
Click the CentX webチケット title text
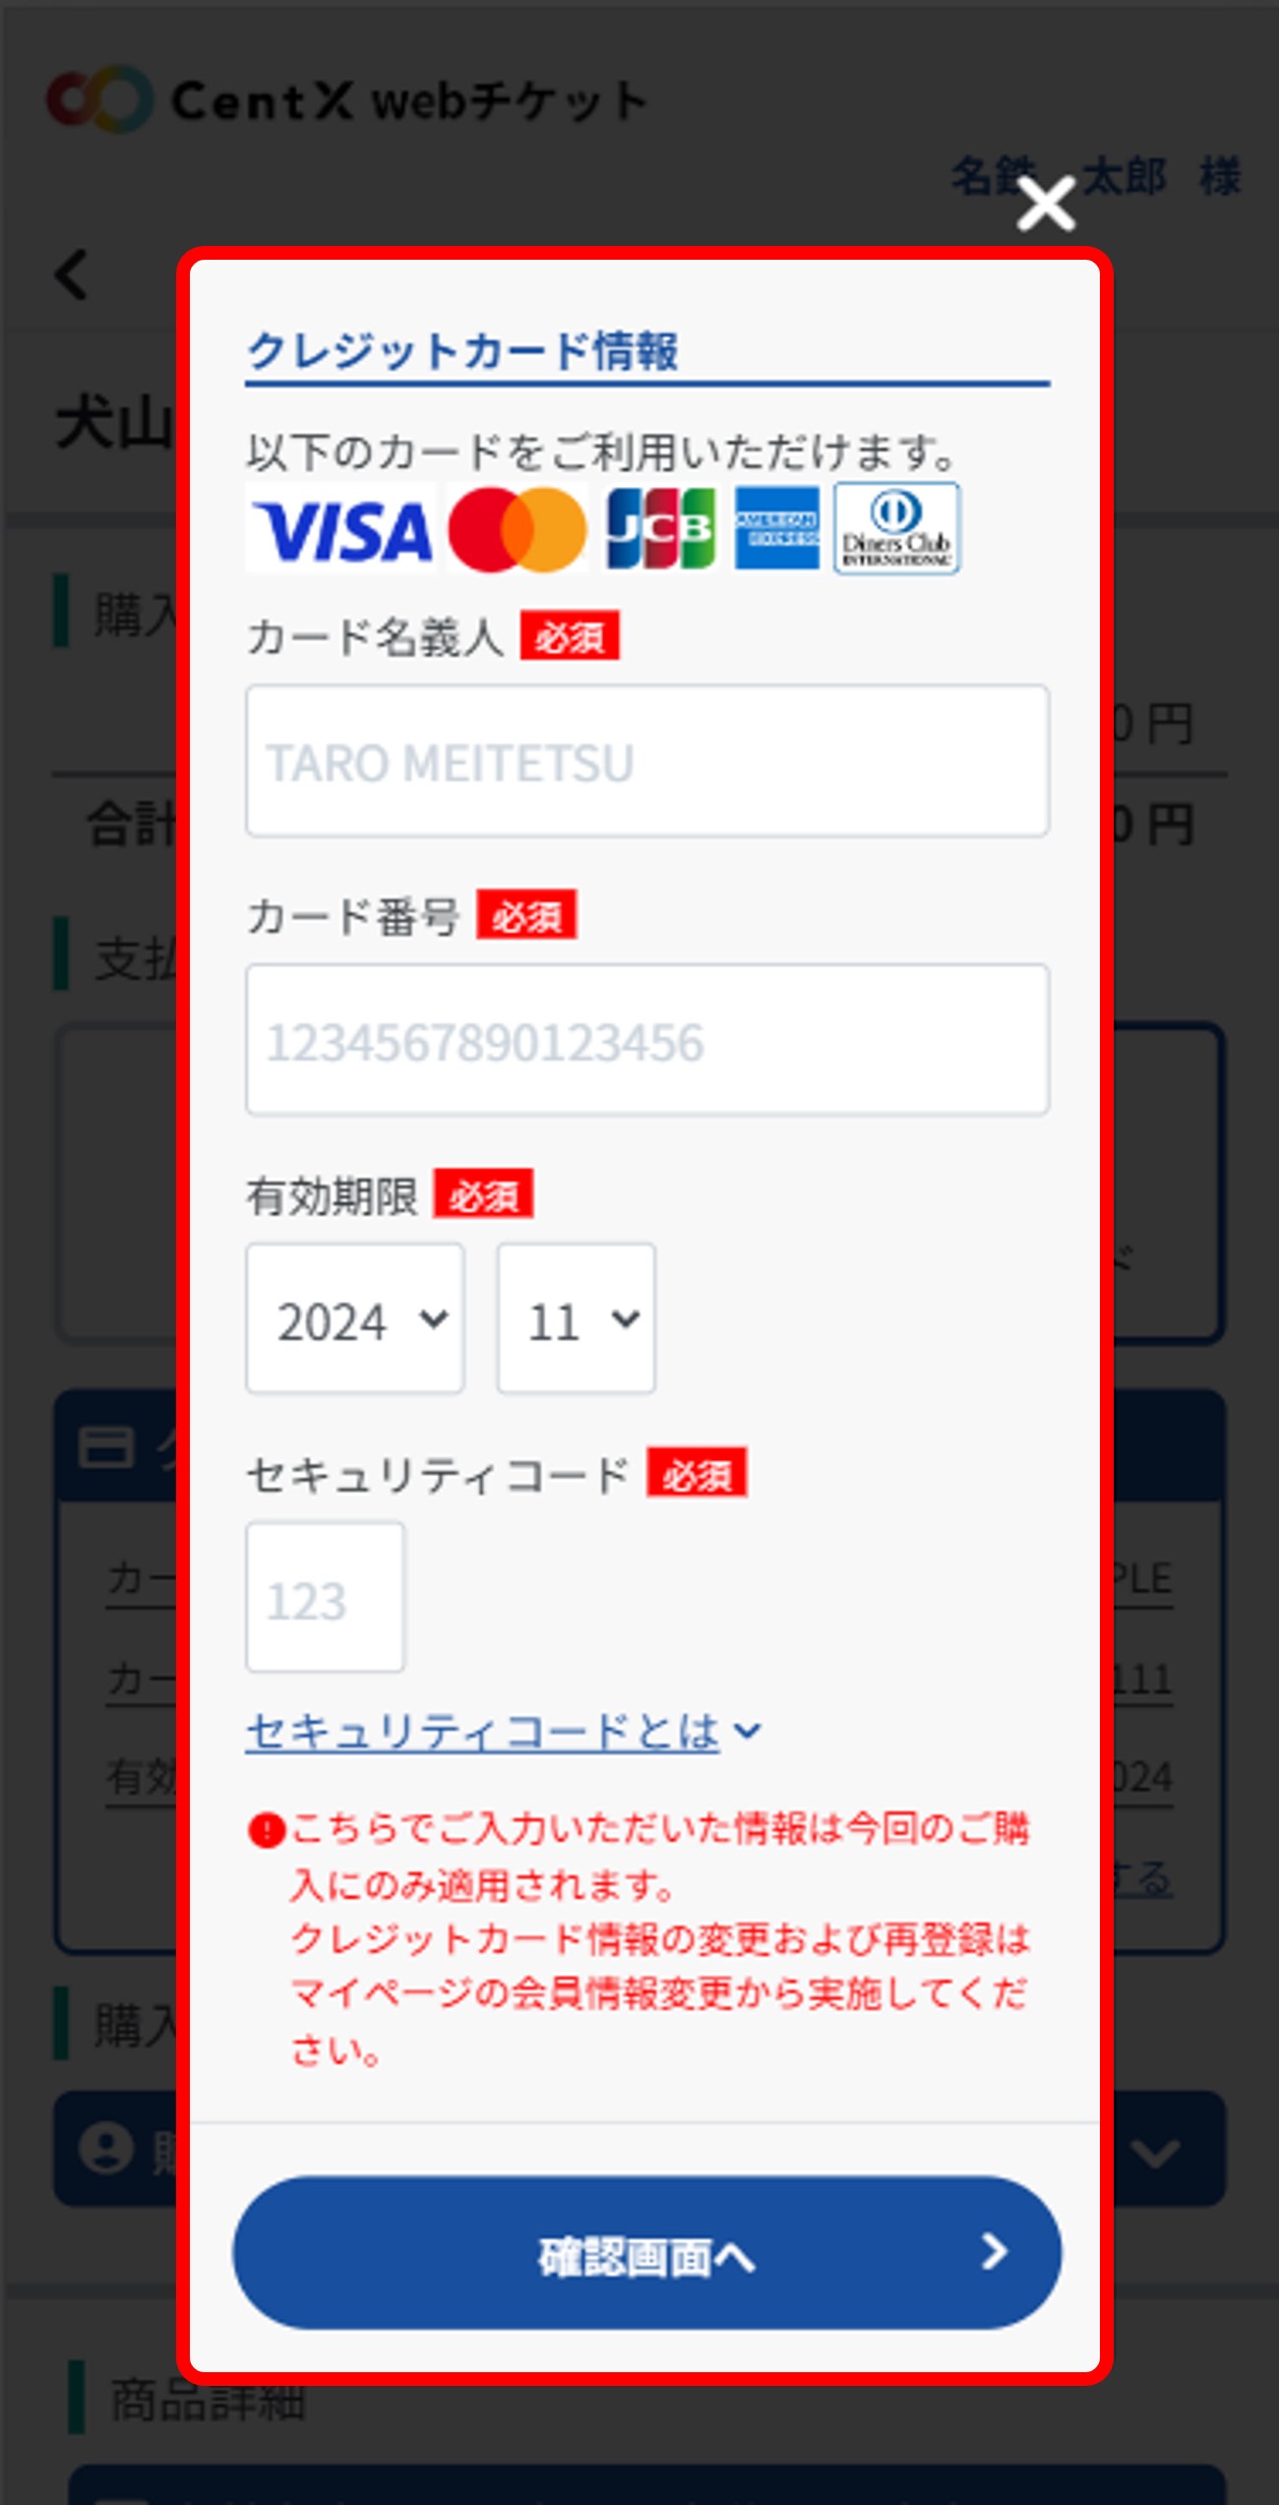(x=409, y=100)
